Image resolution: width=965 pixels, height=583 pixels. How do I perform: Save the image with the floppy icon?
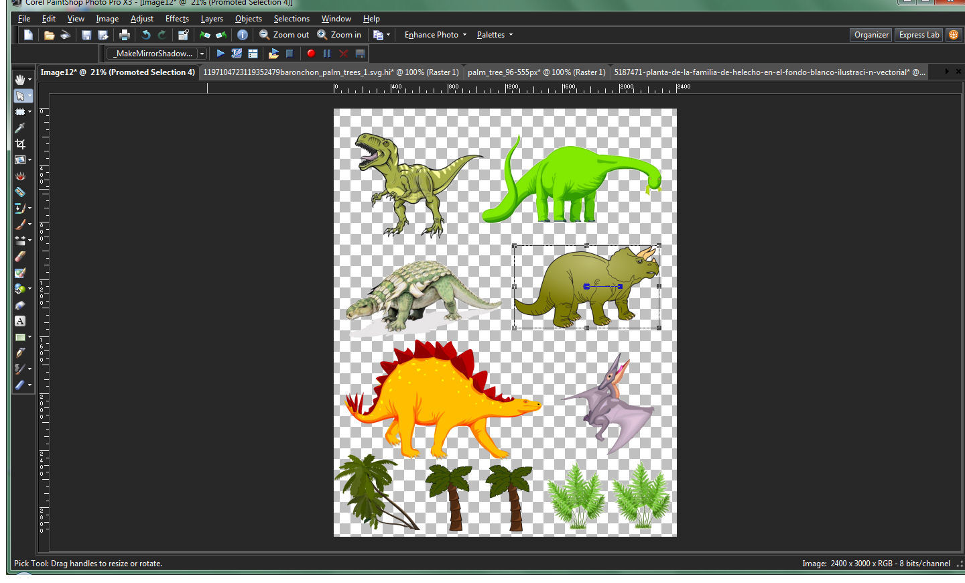[x=86, y=35]
